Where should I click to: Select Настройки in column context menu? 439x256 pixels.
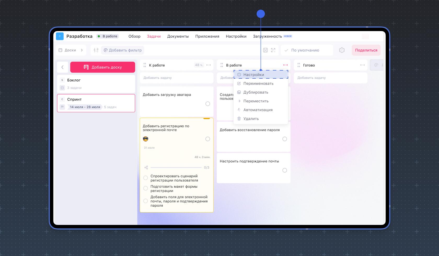point(261,75)
